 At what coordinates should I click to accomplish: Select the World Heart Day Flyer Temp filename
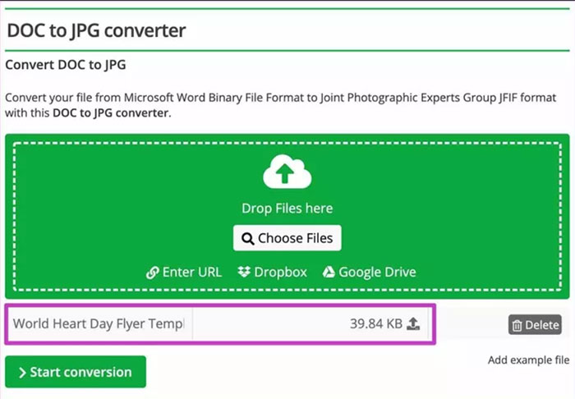tap(99, 324)
